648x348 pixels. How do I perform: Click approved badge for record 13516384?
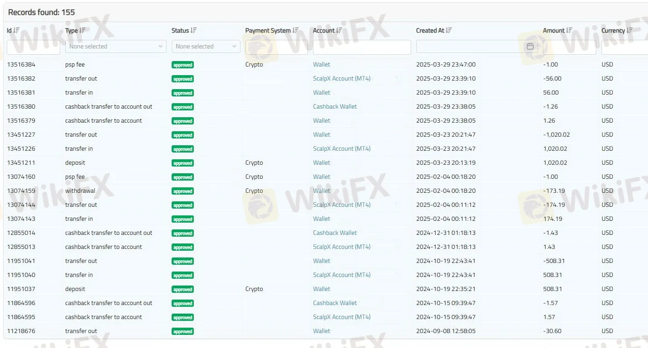[x=182, y=65]
